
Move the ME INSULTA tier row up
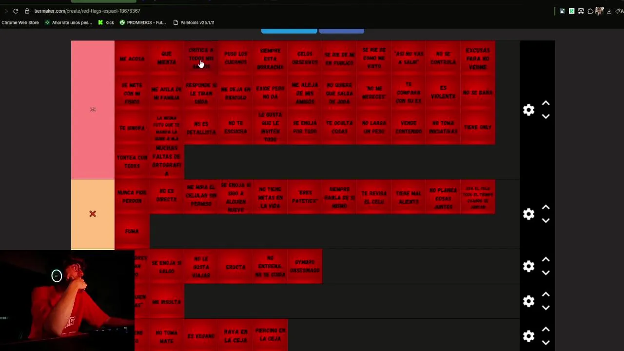coord(546,295)
